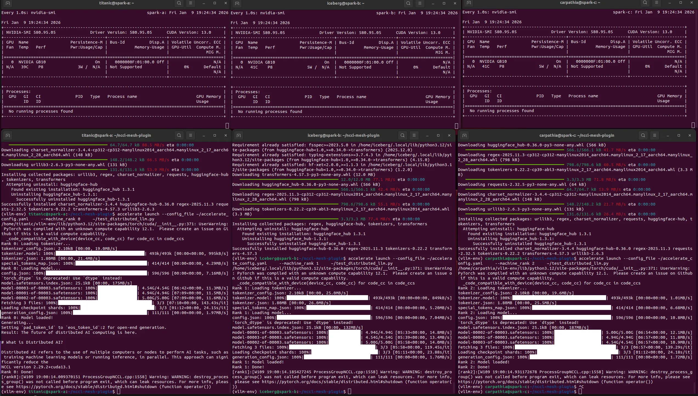Open hamburger menu in titanic@spark-a: ~ terminal
Viewport: 698px width, 396px height.
click(191, 3)
